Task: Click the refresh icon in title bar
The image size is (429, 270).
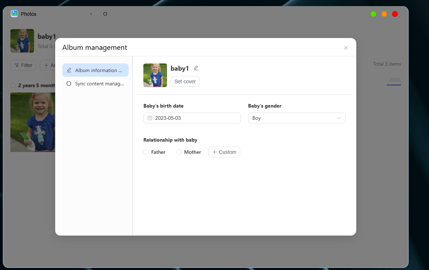Action: coord(105,14)
